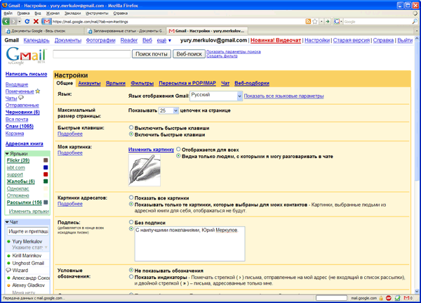Click the green status dot beside Unghost Gmail

8,263
